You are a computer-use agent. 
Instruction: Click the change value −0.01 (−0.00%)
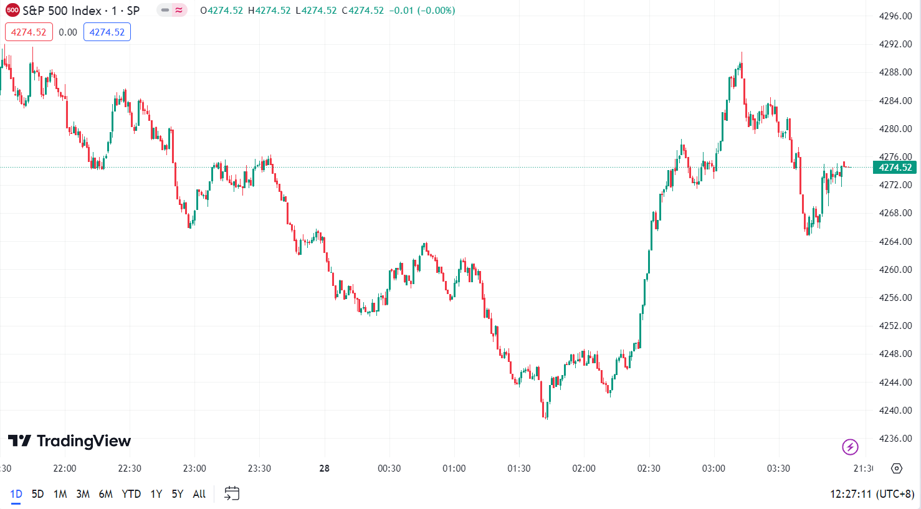[x=422, y=11]
